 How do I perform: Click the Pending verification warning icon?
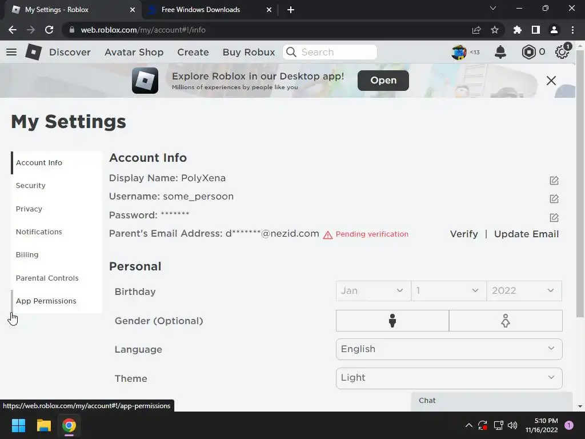pos(327,235)
